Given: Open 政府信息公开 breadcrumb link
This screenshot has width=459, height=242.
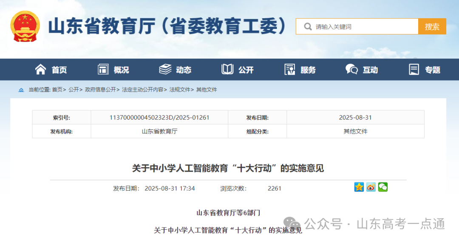Looking at the screenshot, I should click(100, 90).
